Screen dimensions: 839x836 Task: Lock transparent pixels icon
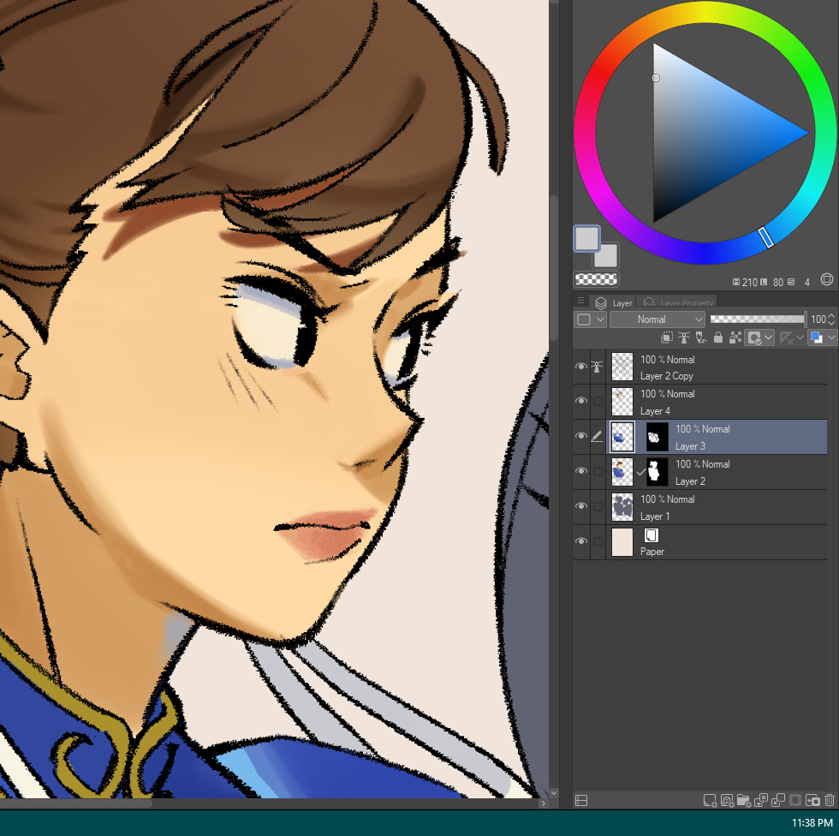(735, 337)
